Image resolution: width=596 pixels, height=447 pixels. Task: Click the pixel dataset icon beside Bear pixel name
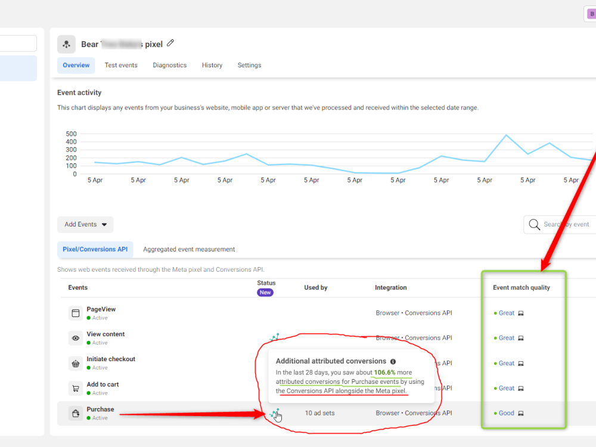pos(67,45)
